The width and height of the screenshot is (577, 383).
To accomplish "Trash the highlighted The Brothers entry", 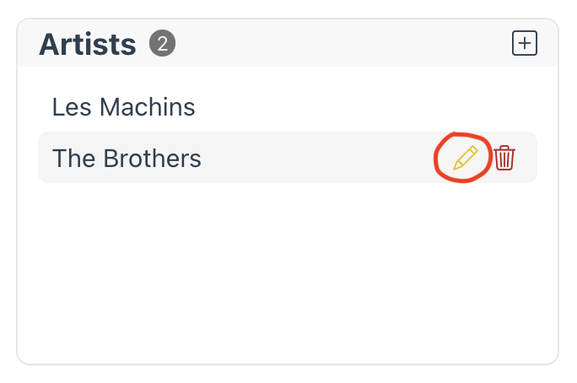I will [x=504, y=158].
